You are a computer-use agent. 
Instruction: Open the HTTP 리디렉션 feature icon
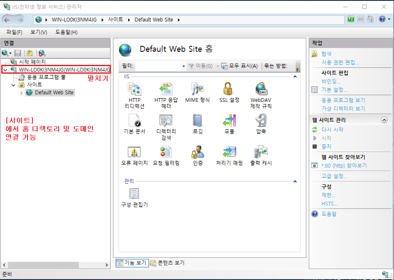click(135, 89)
